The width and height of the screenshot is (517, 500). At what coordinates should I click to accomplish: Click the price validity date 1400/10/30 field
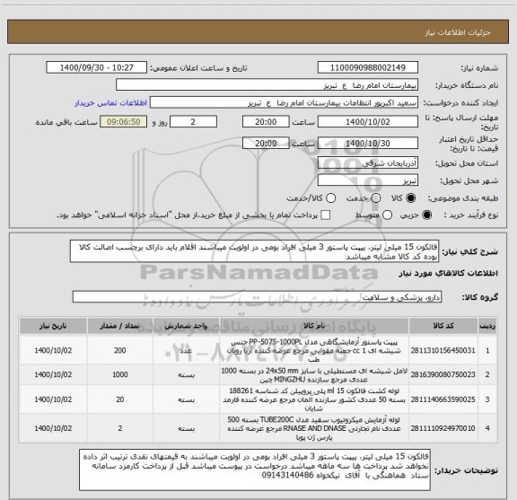(x=368, y=143)
